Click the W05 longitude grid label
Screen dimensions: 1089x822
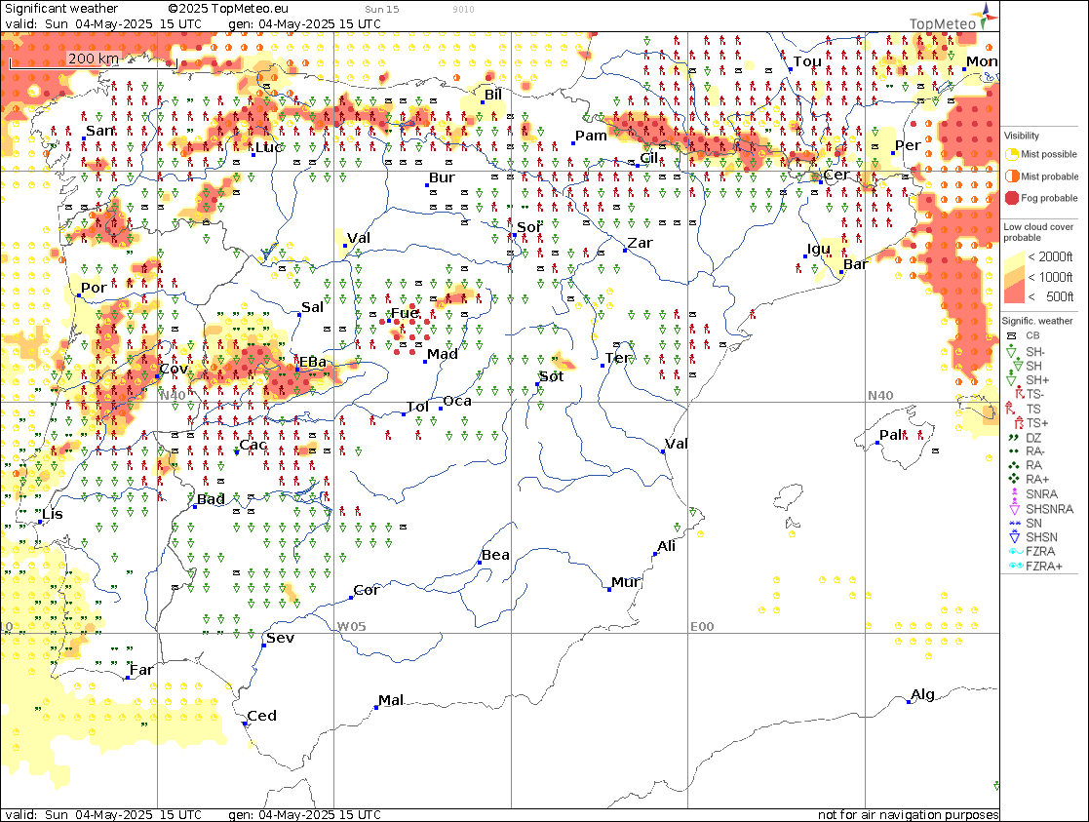(351, 626)
